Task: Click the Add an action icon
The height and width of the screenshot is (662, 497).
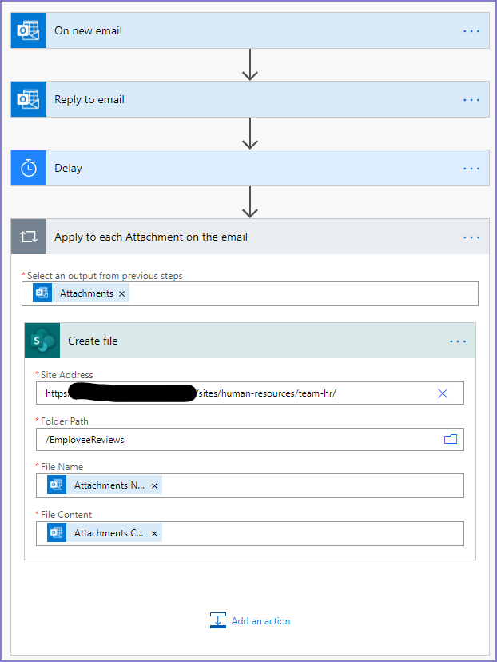Action: 218,621
